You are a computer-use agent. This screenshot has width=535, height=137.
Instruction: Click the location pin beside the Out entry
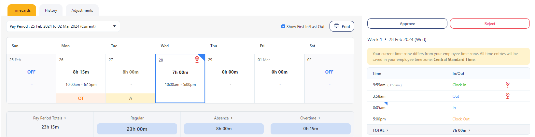pos(507,96)
